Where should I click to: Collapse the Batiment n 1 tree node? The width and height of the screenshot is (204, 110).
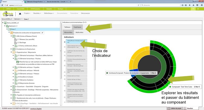5,26
